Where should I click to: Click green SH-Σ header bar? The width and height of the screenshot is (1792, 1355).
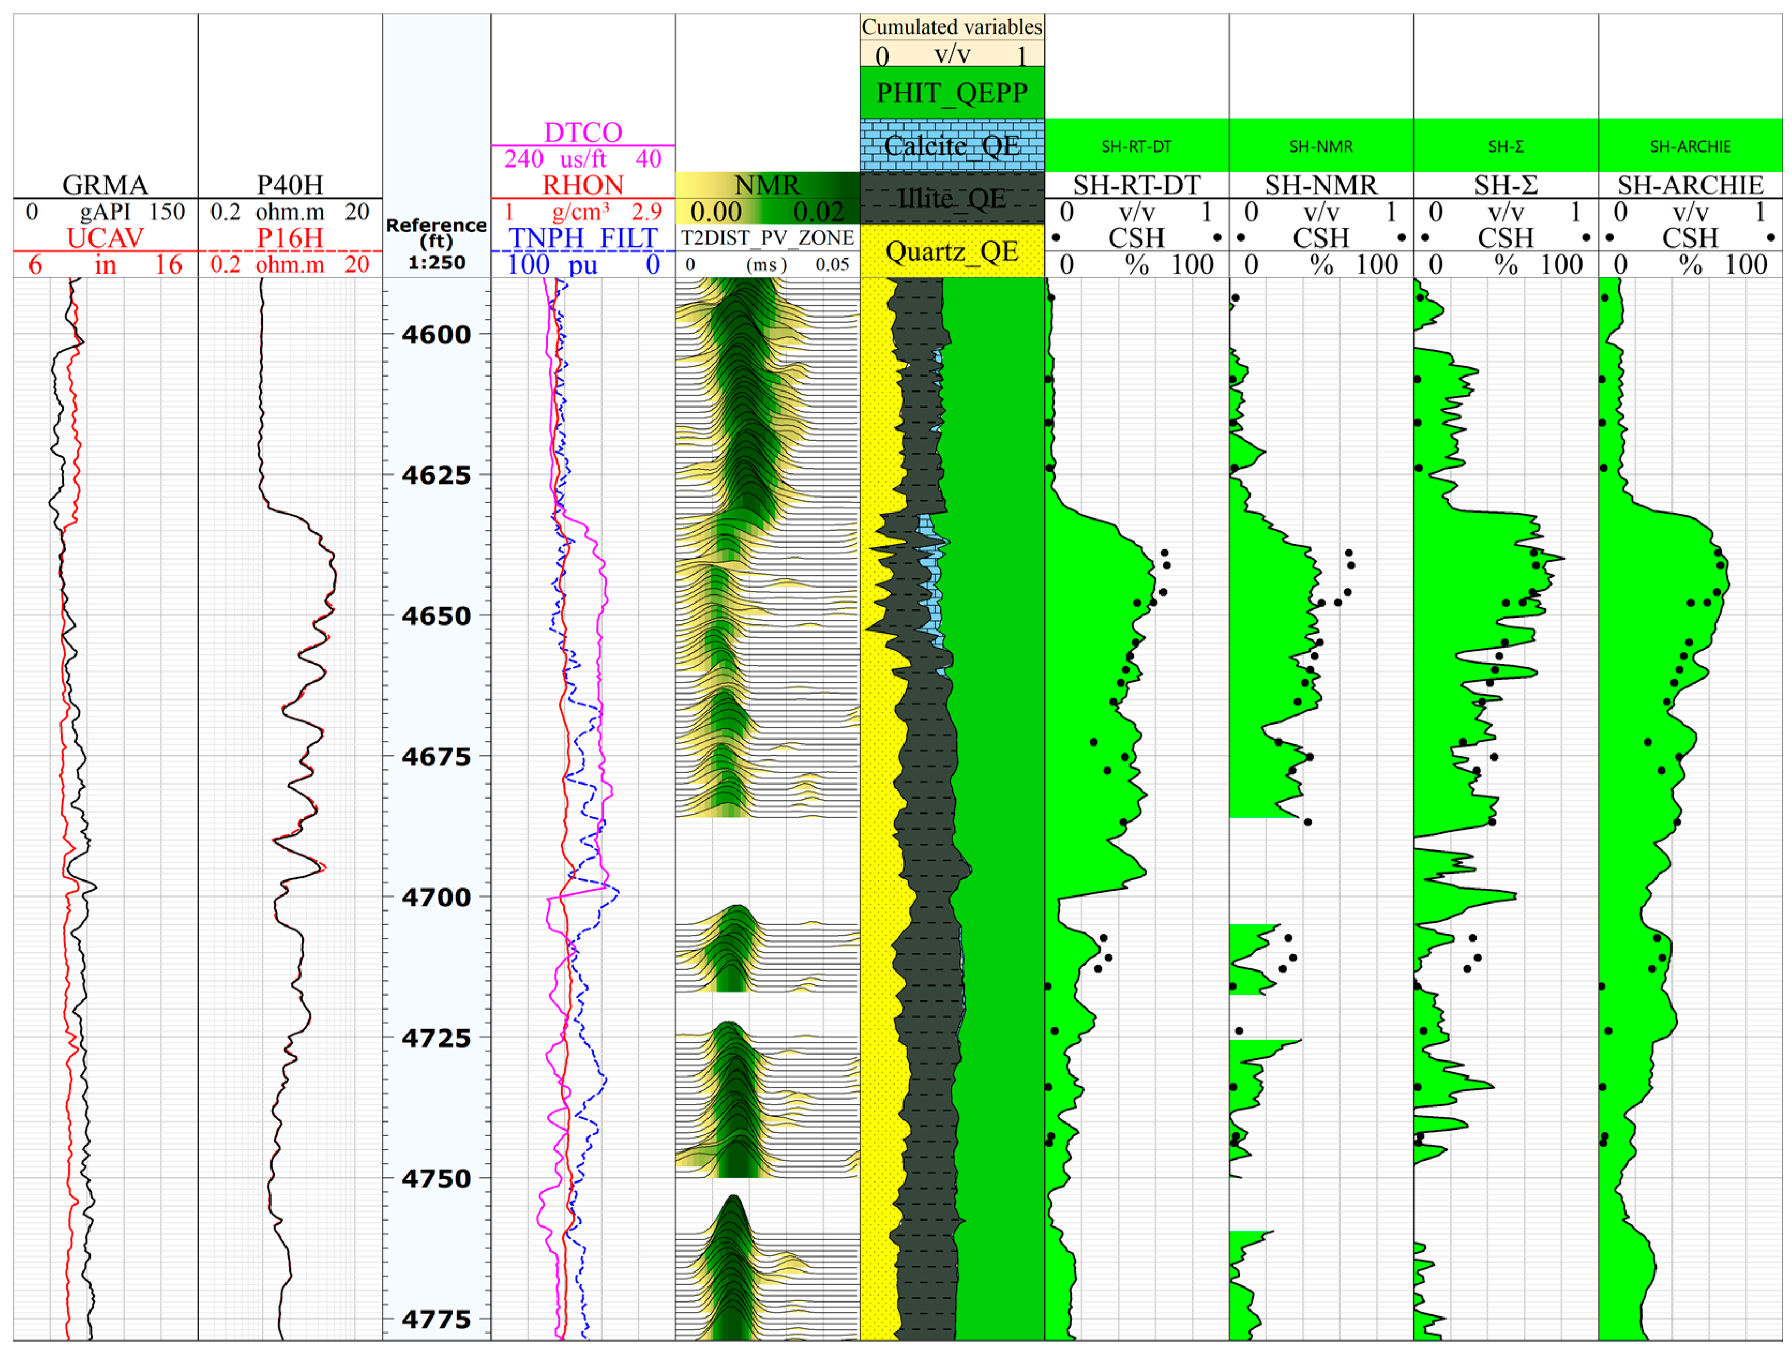[x=1506, y=146]
